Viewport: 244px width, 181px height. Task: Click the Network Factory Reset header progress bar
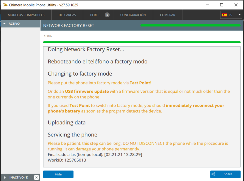pos(190,25)
